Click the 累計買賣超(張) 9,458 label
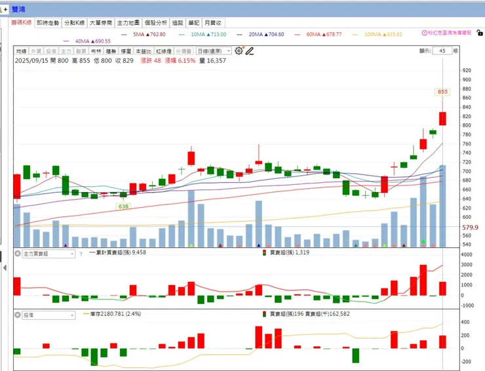The height and width of the screenshot is (371, 485). coord(121,252)
